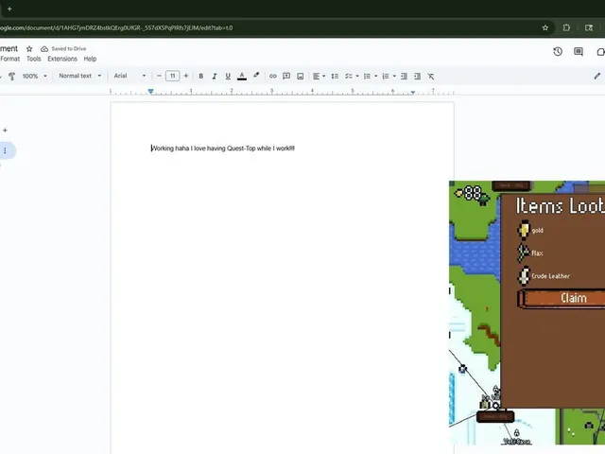605x454 pixels.
Task: Increase the font size with plus
Action: tap(186, 76)
